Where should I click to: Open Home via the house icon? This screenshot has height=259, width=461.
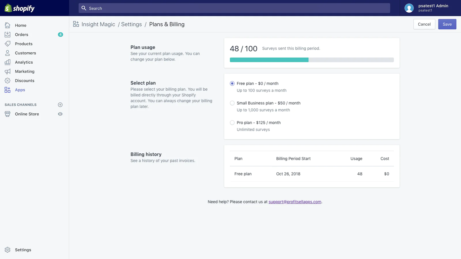[x=7, y=25]
